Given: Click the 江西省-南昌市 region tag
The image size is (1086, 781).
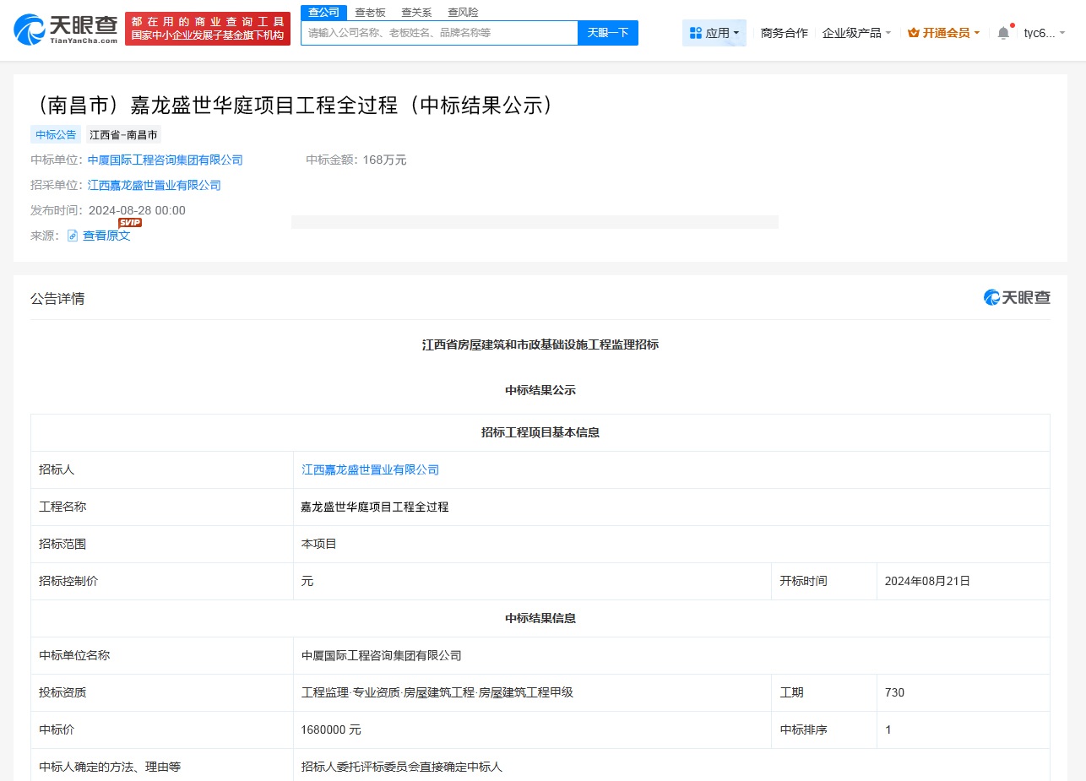Looking at the screenshot, I should coord(123,134).
